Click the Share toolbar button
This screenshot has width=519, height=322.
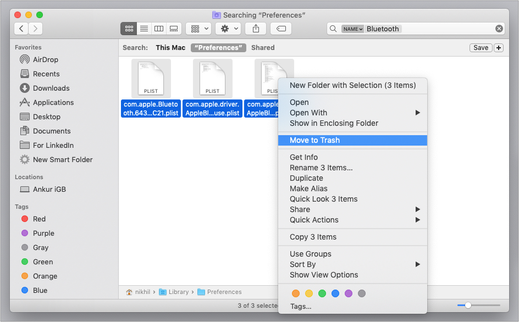[x=256, y=29]
